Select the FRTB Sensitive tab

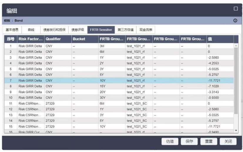click(101, 30)
